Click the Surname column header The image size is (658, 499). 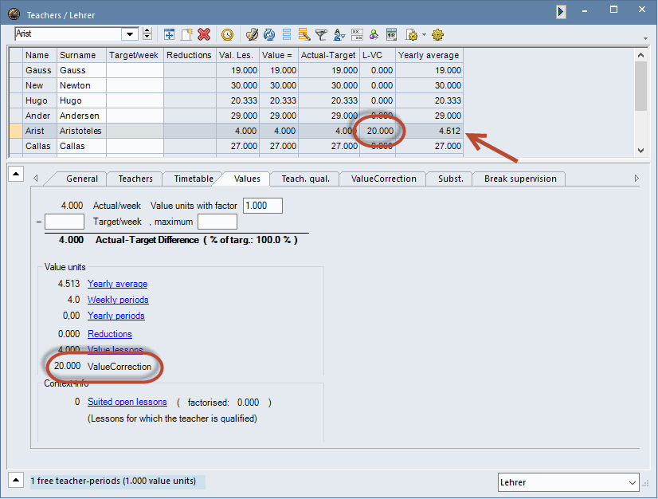point(81,55)
